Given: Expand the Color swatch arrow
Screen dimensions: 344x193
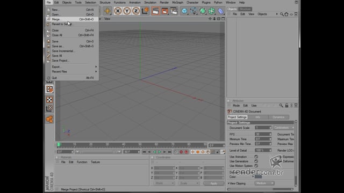Looking at the screenshot, I should [253, 176].
